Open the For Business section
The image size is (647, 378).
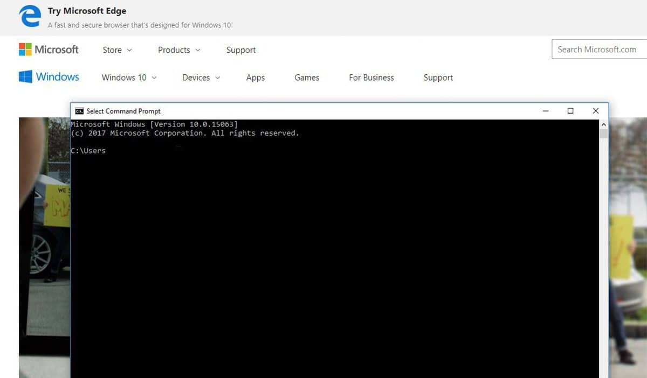point(371,78)
